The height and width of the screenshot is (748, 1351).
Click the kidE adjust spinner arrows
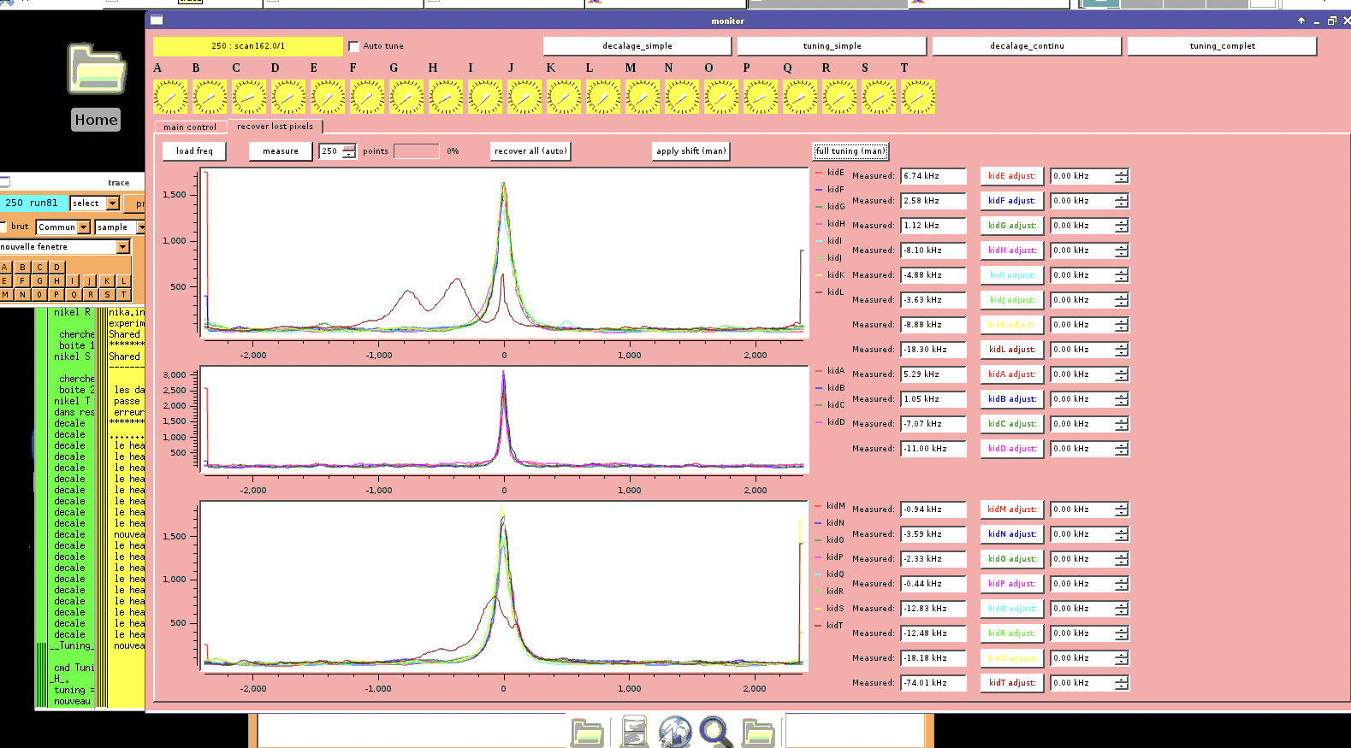pyautogui.click(x=1121, y=176)
